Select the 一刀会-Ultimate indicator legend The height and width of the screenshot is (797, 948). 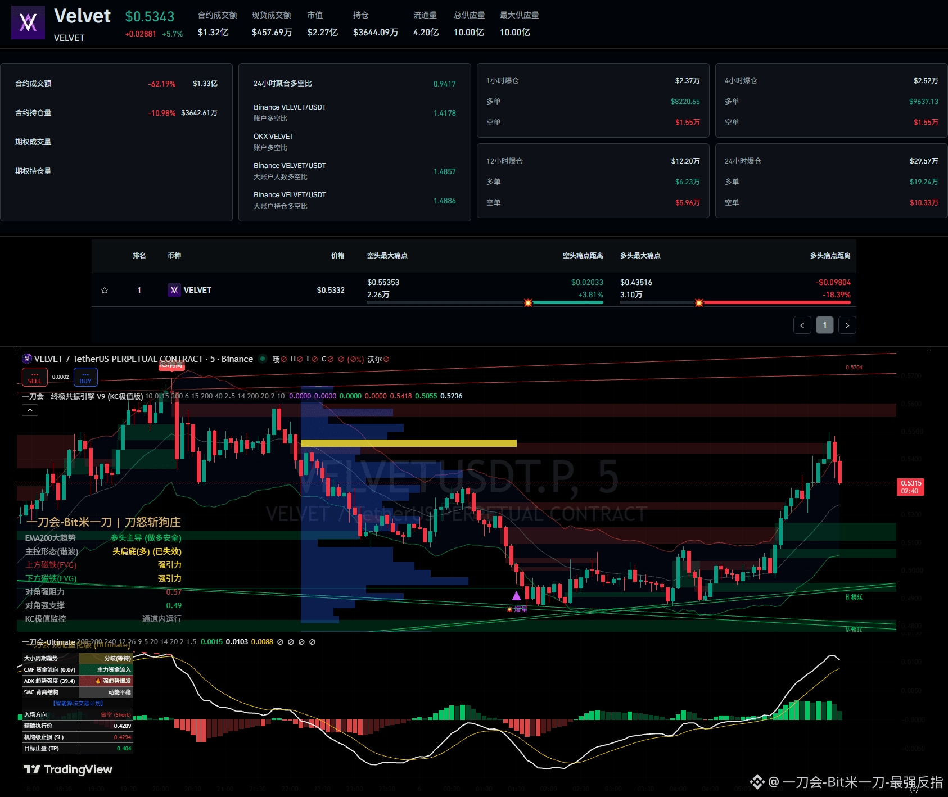coord(48,642)
